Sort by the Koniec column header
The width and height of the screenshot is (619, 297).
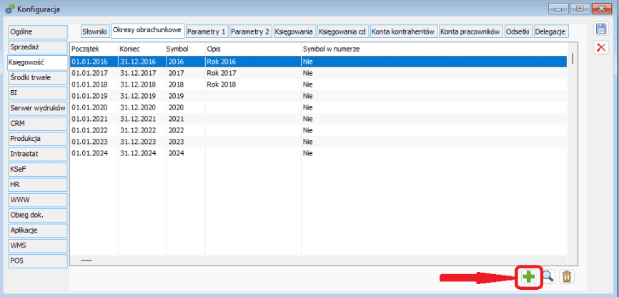142,49
